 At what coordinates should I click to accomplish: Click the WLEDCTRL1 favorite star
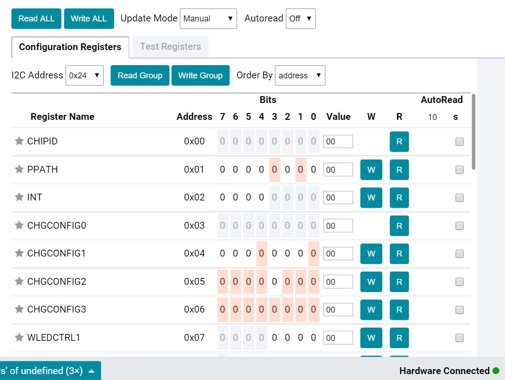[x=19, y=338]
